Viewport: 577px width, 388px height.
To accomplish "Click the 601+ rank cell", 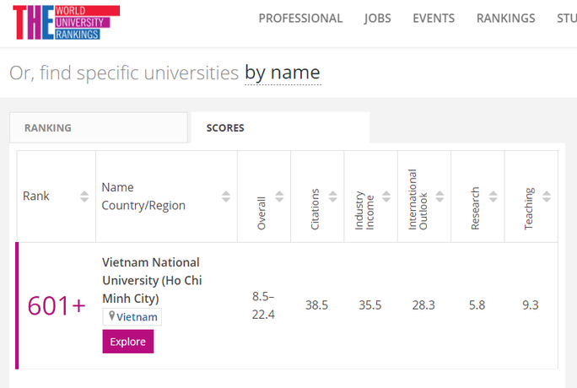I will click(57, 305).
